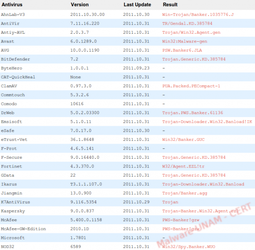Screen dimensions: 255x250
Task: Click the NOD32 antivirus name
Action: [7, 247]
